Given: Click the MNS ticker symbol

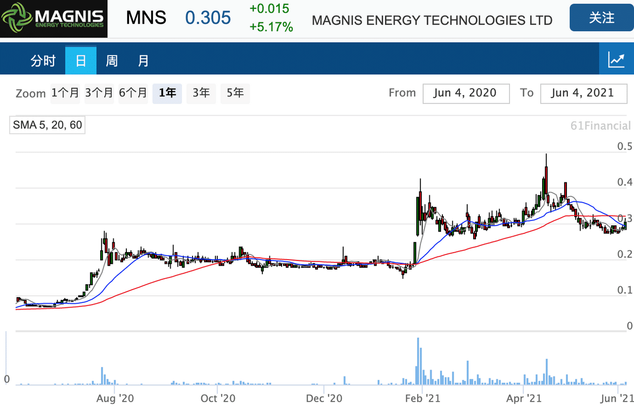Looking at the screenshot, I should click(x=146, y=18).
